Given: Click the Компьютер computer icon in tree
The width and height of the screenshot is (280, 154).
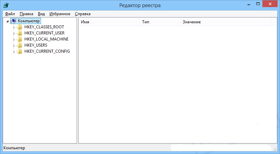Looking at the screenshot, I should [14, 21].
